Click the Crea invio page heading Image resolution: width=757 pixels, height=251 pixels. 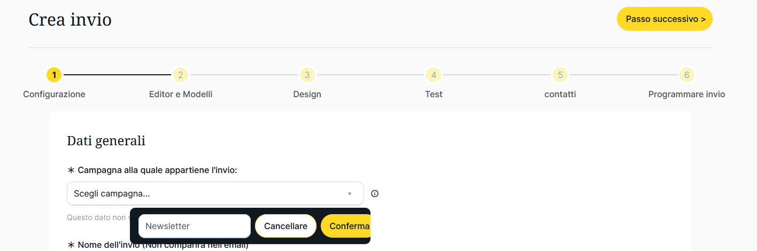click(x=70, y=20)
